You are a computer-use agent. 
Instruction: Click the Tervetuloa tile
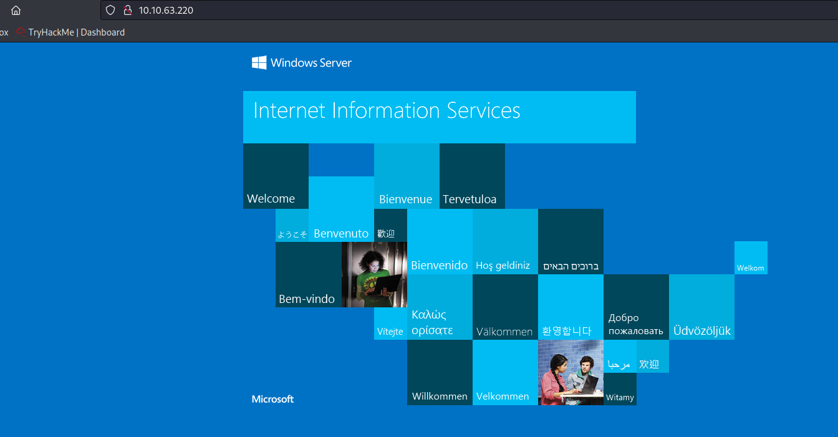pyautogui.click(x=472, y=176)
